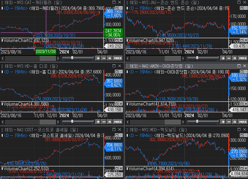Viewport: 248px width, 179px height.
Task: Maximize the MCD price chart pane
Action: (x=242, y=135)
